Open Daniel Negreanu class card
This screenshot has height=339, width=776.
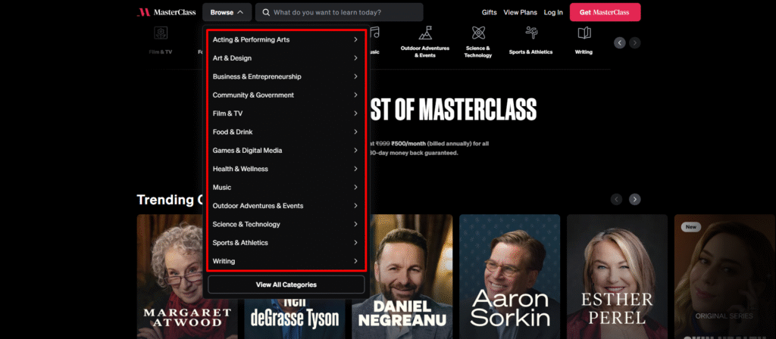[x=402, y=277]
